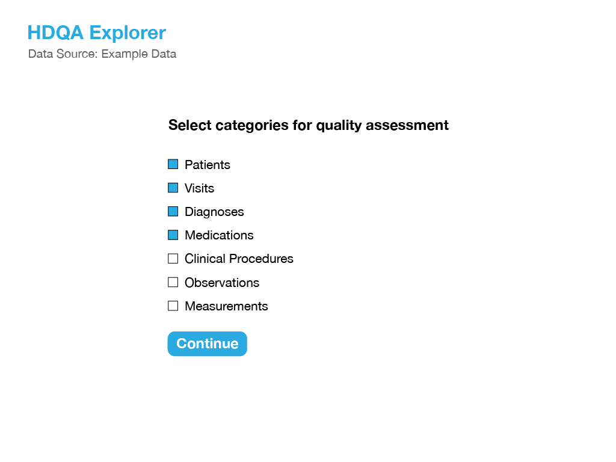
Task: Open the HDQA Explorer title link
Action: (97, 32)
